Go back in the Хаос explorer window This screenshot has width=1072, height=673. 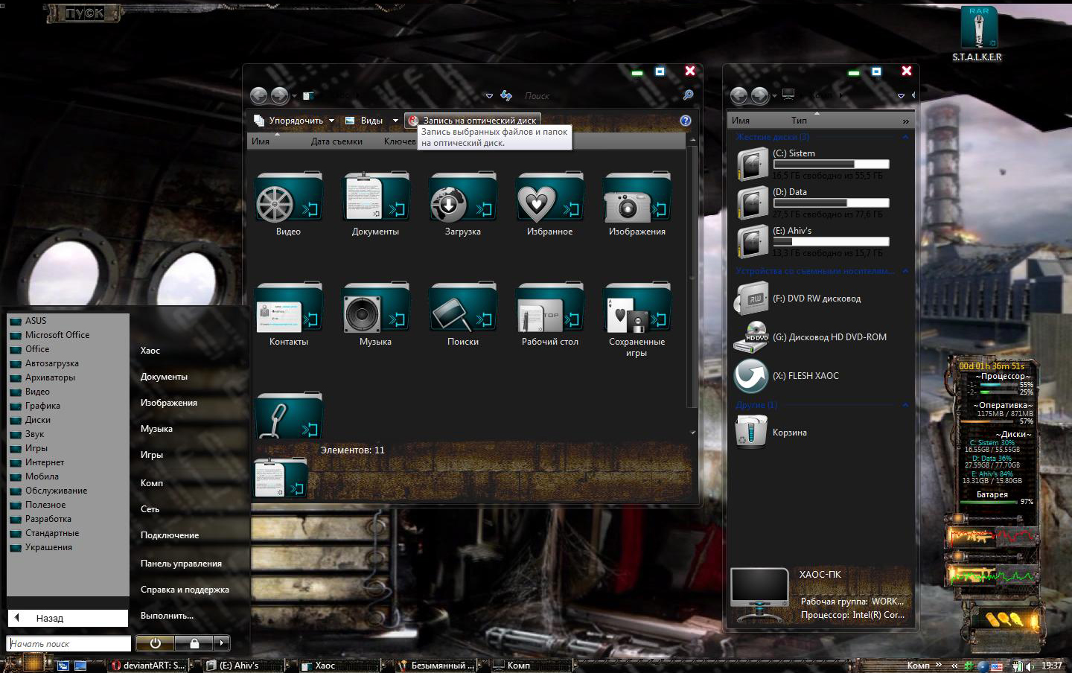point(258,95)
